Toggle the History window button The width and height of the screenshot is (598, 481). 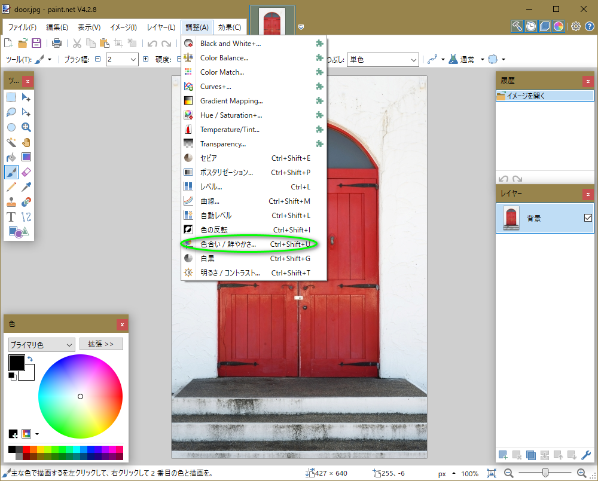pos(531,26)
